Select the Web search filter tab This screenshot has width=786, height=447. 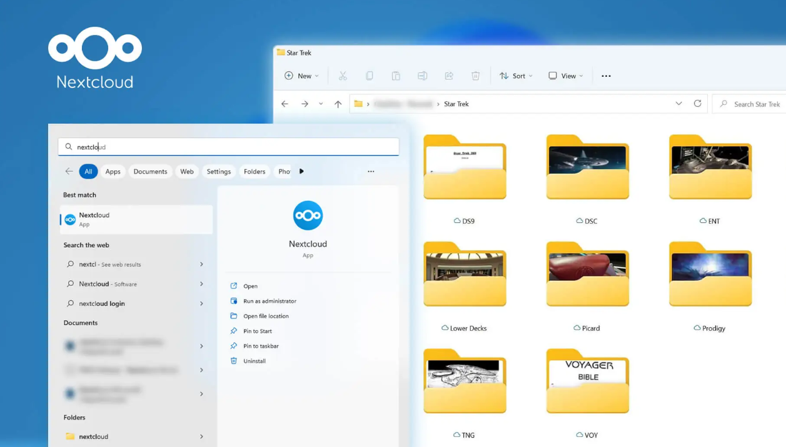click(187, 171)
